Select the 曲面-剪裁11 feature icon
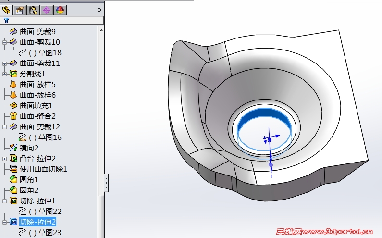This screenshot has height=238, width=382. [13, 63]
